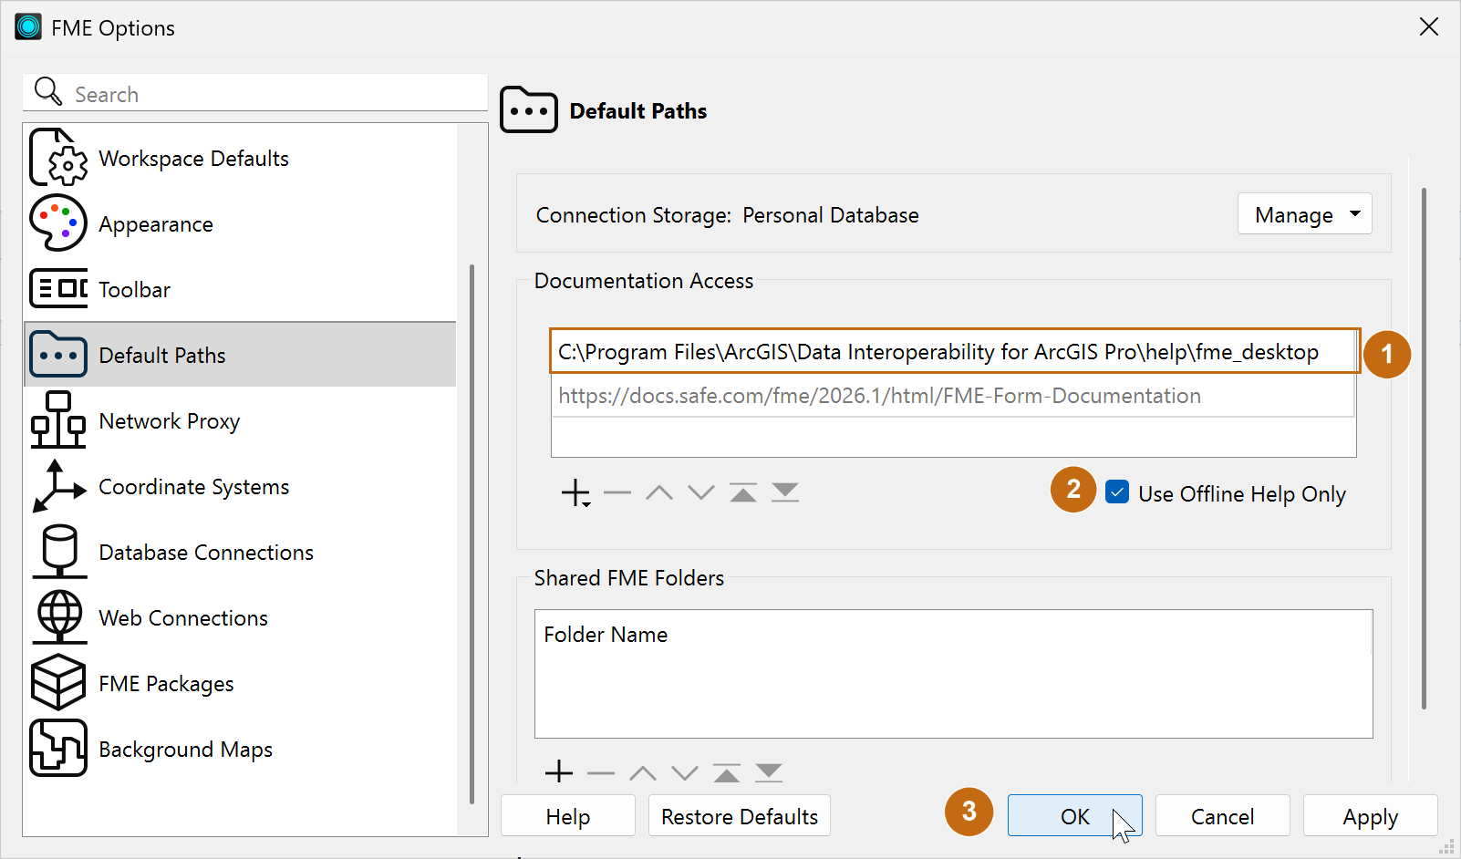Screen dimensions: 1461x859
Task: Move shared FME folder to top
Action: point(727,773)
